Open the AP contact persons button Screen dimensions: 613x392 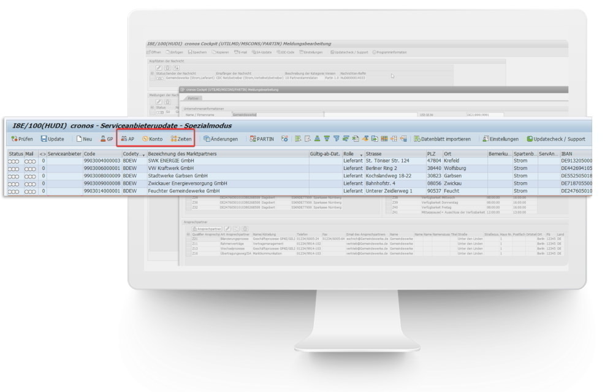click(128, 139)
